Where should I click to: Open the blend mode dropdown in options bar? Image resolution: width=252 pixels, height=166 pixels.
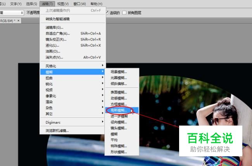12,13
